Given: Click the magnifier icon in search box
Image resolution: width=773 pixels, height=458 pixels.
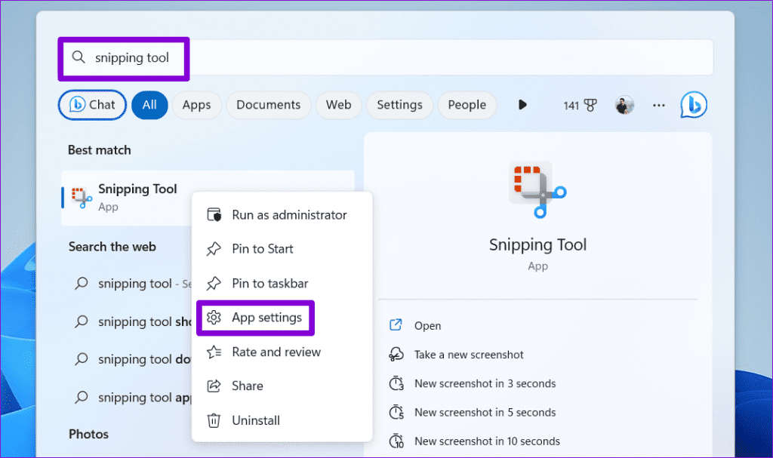Looking at the screenshot, I should (x=79, y=57).
